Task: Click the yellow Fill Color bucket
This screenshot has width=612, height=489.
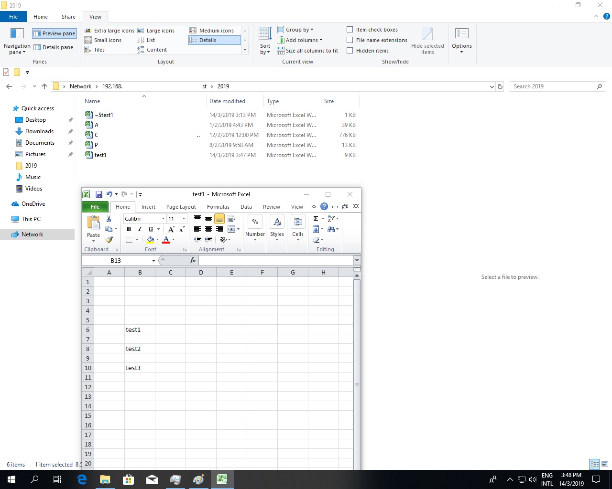Action: point(151,240)
